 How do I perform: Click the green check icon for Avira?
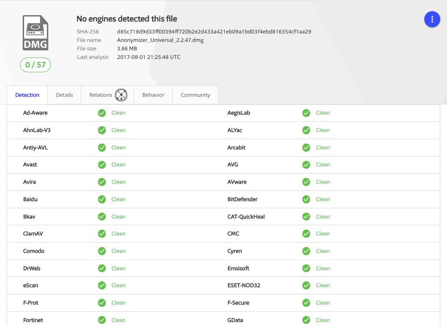click(x=102, y=182)
